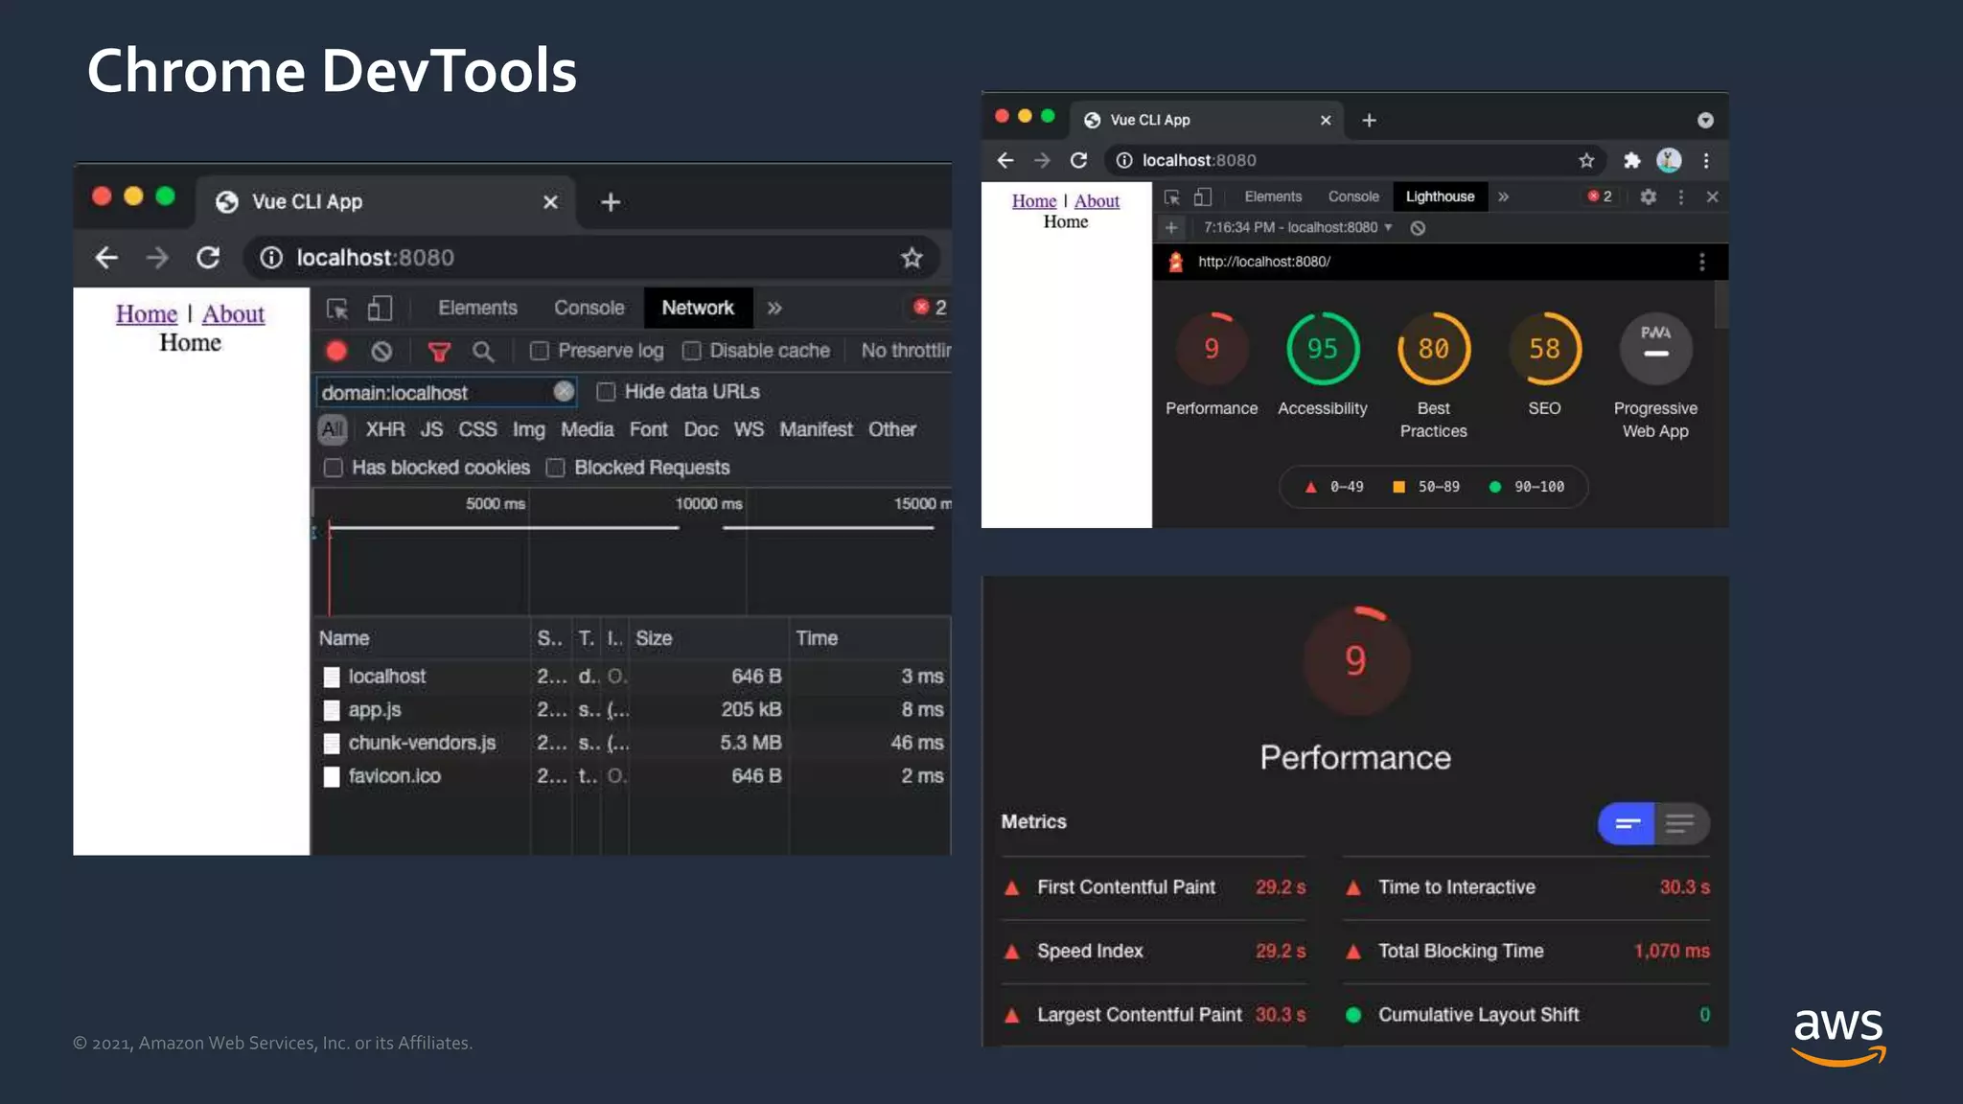Click the Performance score gauge showing 9
Viewport: 1963px width, 1104px height.
1212,348
